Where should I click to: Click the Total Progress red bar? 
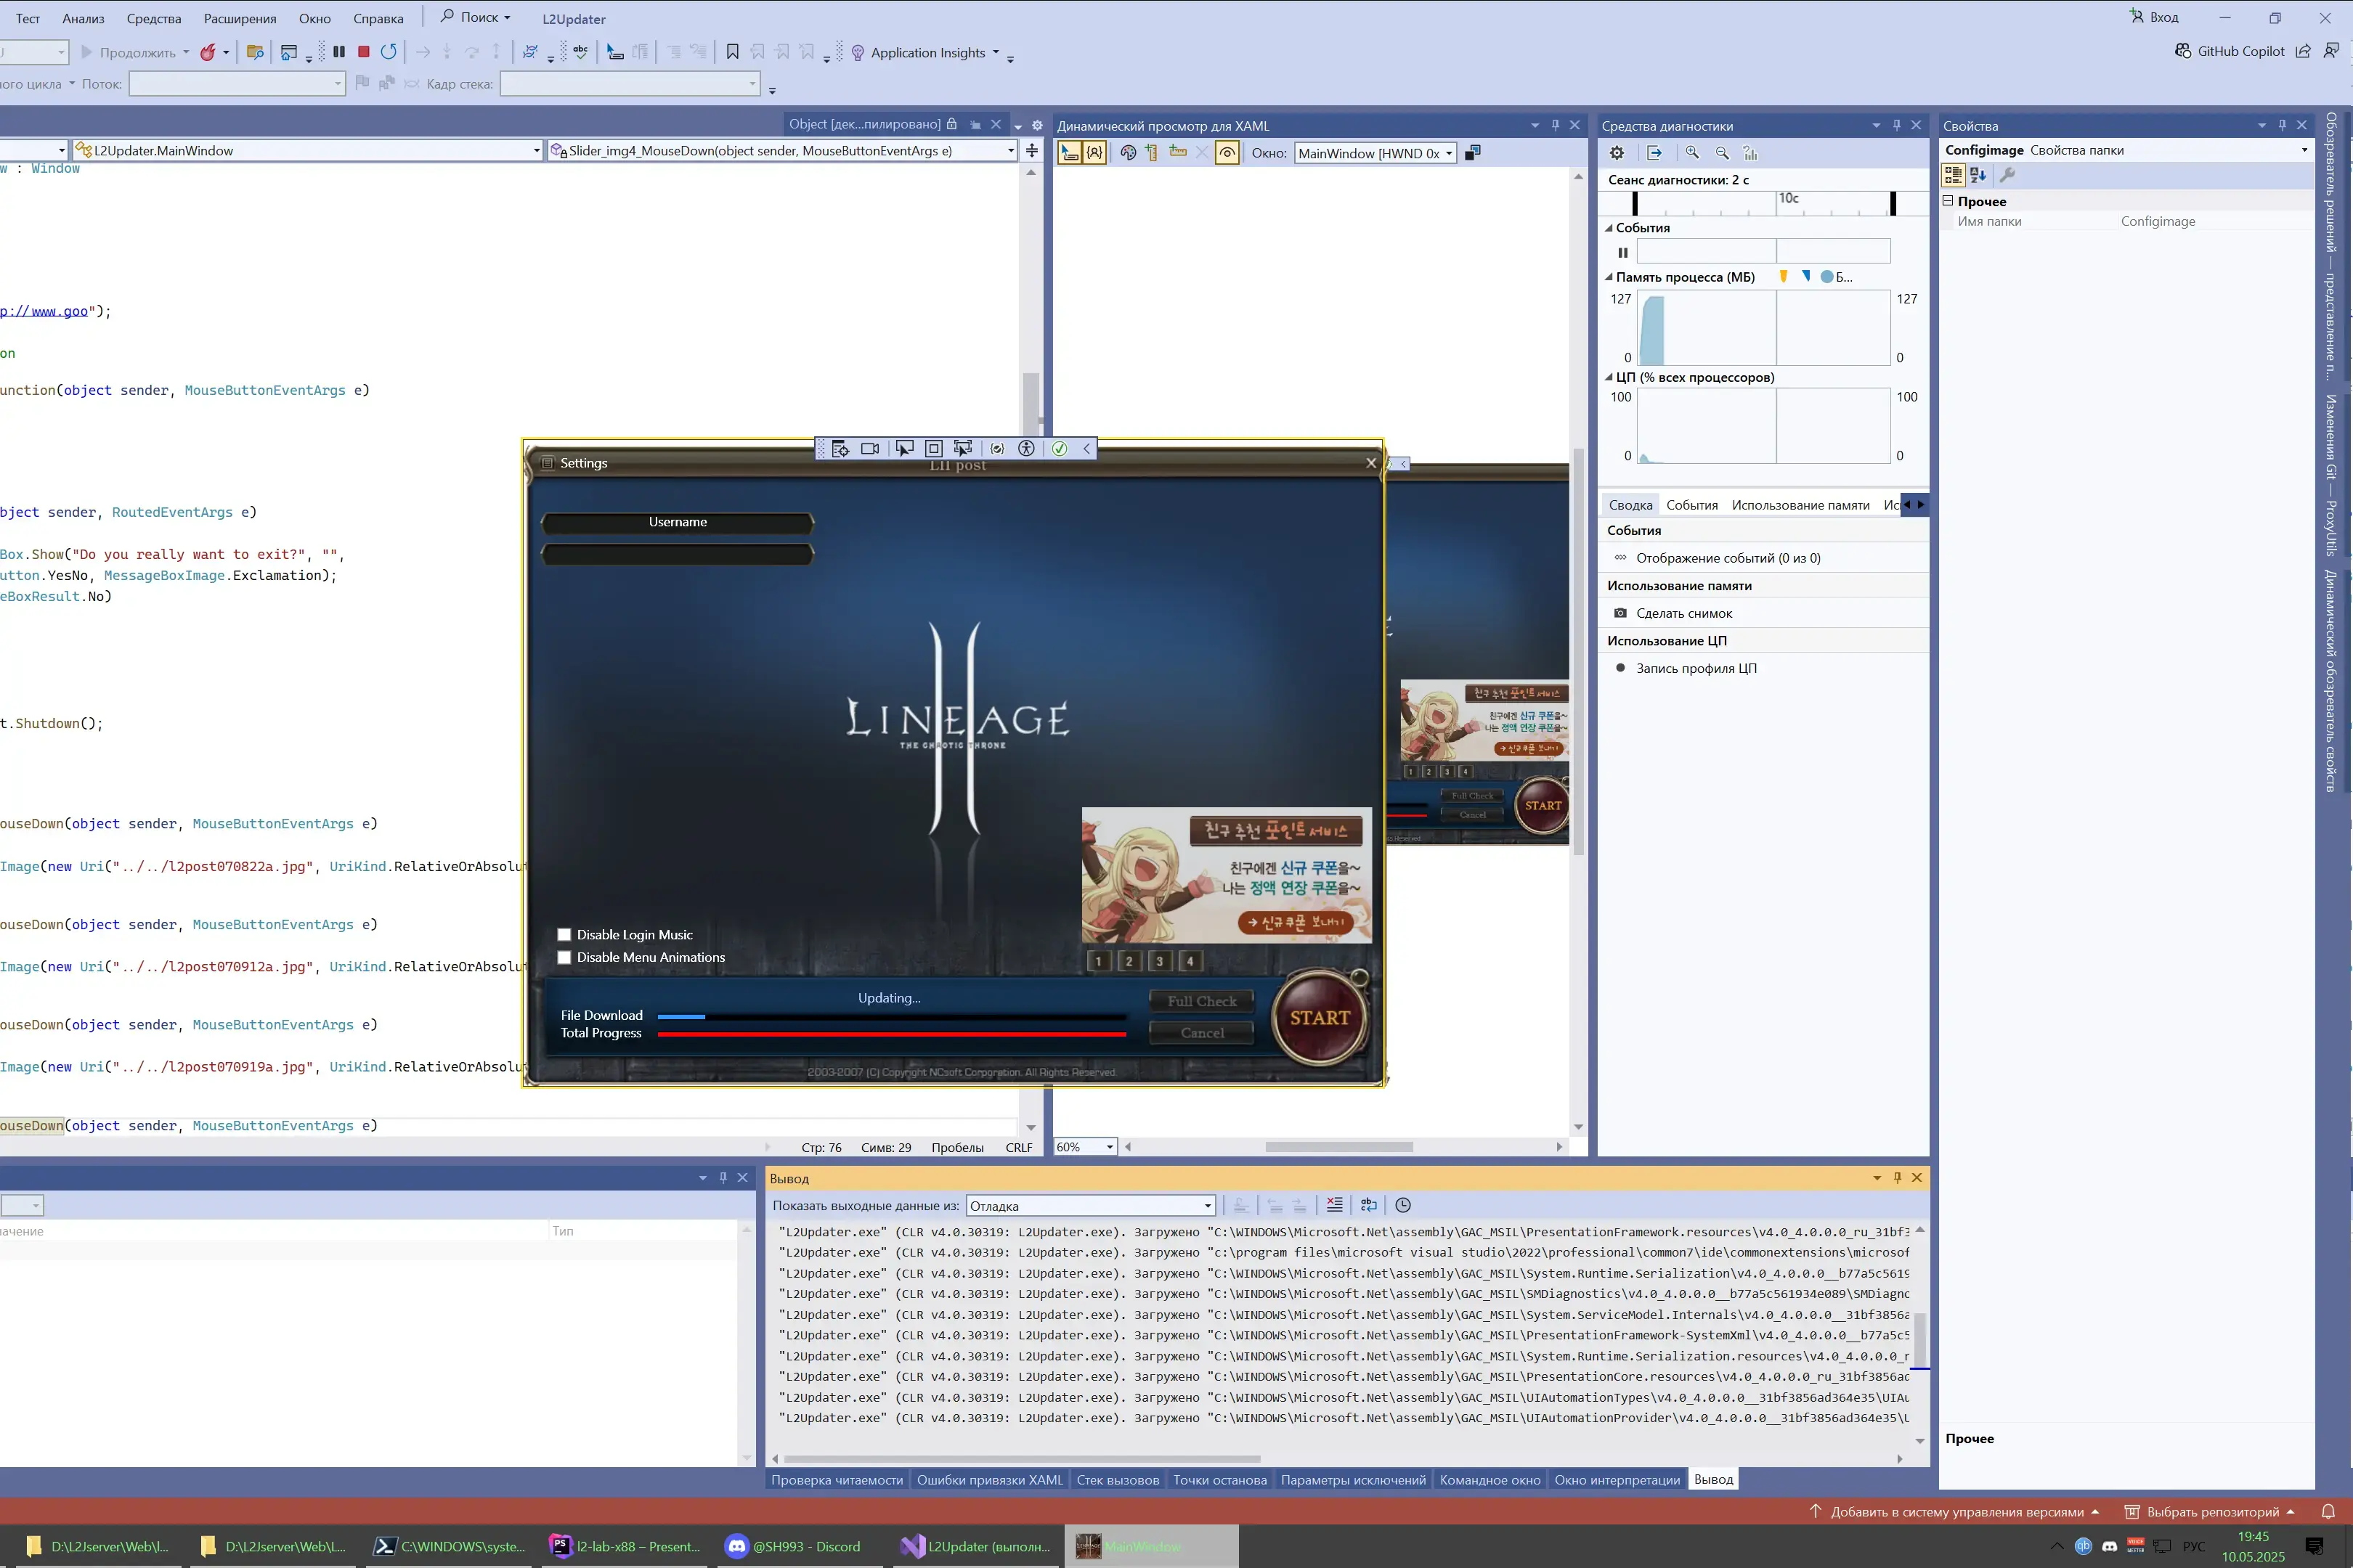(x=891, y=1034)
